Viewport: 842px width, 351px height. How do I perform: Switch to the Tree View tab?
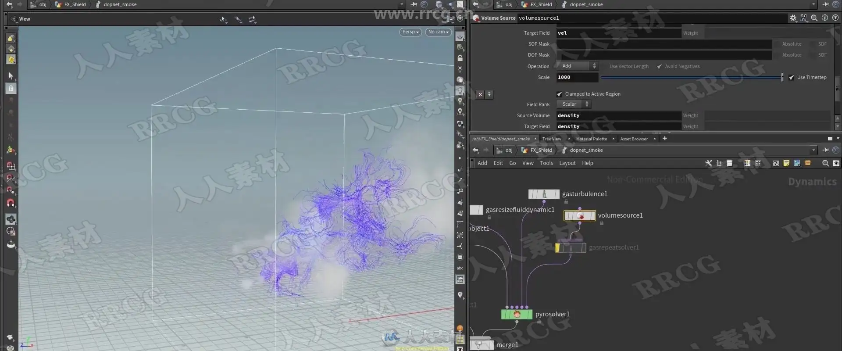coord(552,139)
